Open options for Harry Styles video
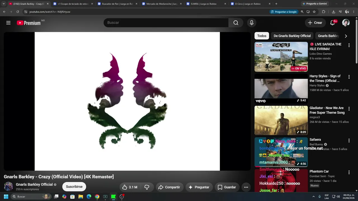Image resolution: width=358 pixels, height=201 pixels. click(349, 77)
